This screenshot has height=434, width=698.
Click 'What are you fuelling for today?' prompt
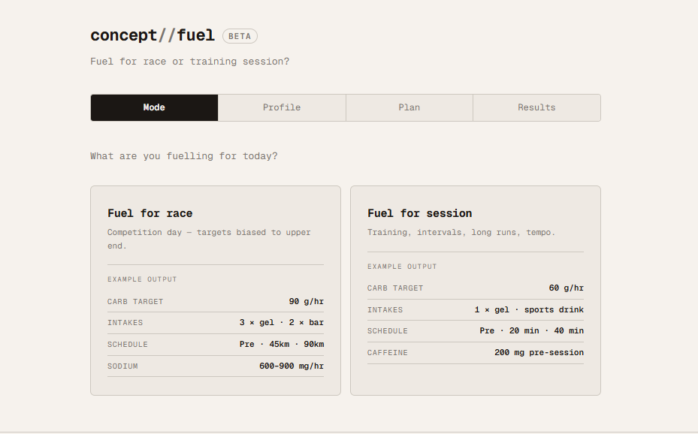(184, 156)
